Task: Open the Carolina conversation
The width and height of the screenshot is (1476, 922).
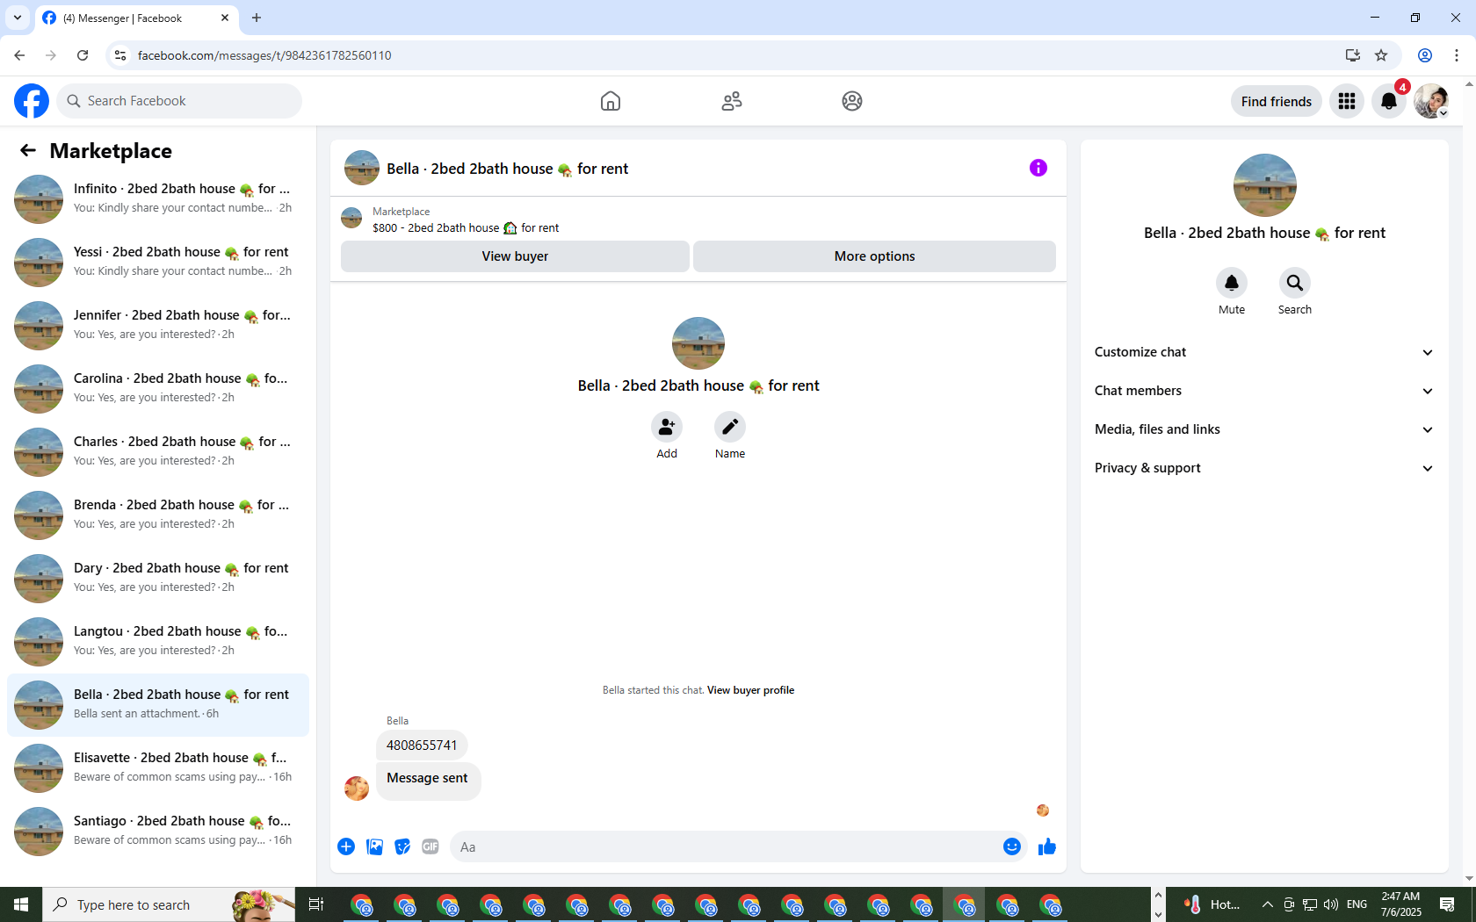Action: 158,388
